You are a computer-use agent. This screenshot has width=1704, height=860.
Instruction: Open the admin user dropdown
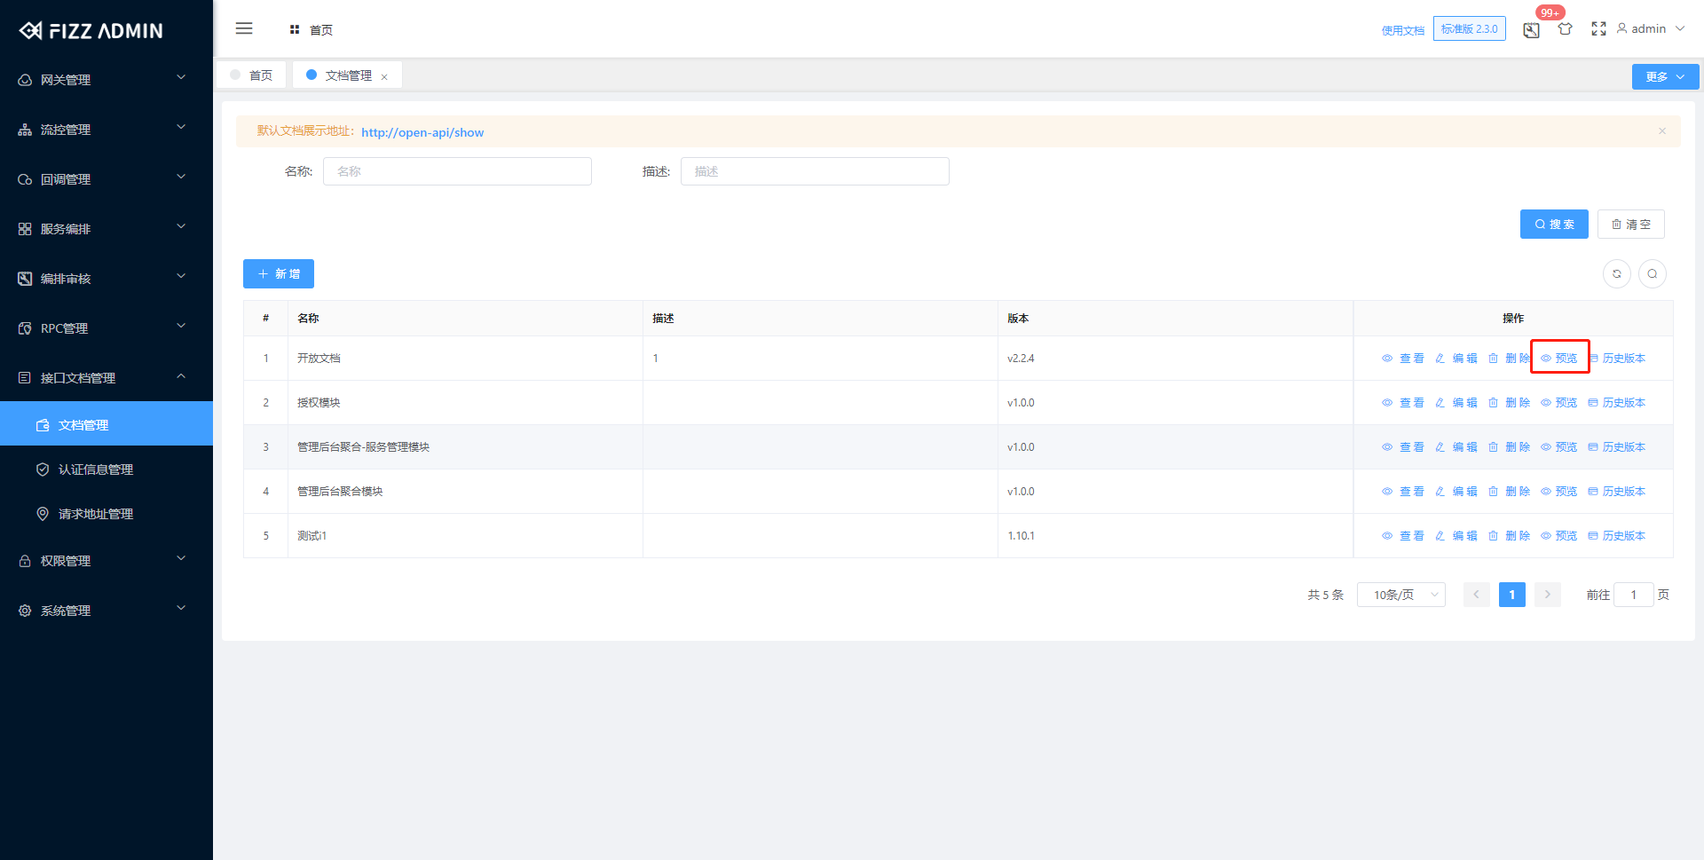(x=1648, y=28)
